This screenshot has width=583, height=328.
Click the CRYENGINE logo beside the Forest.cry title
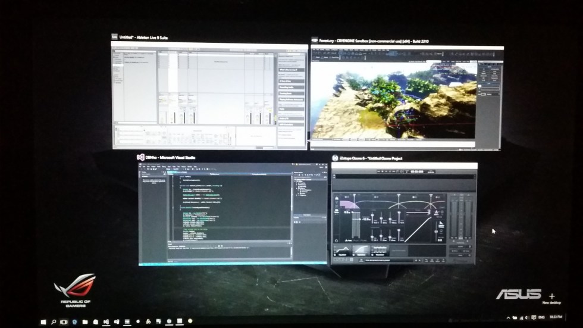click(314, 41)
